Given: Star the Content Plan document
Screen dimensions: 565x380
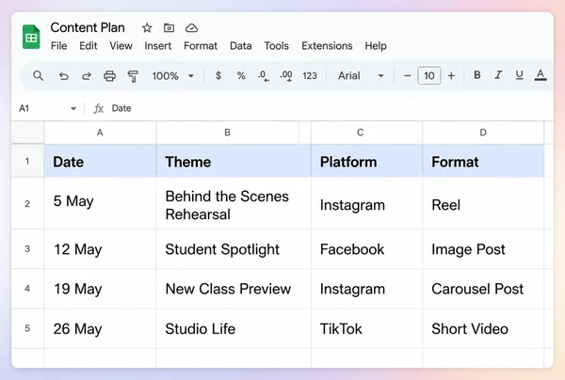Looking at the screenshot, I should [x=147, y=27].
